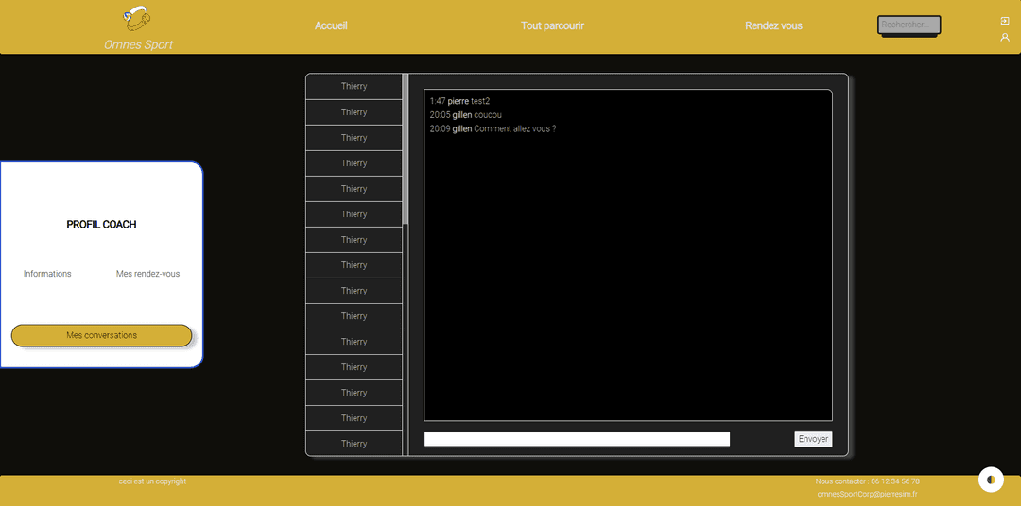Select the topmost Thierry conversation
The width and height of the screenshot is (1021, 506).
pos(354,86)
